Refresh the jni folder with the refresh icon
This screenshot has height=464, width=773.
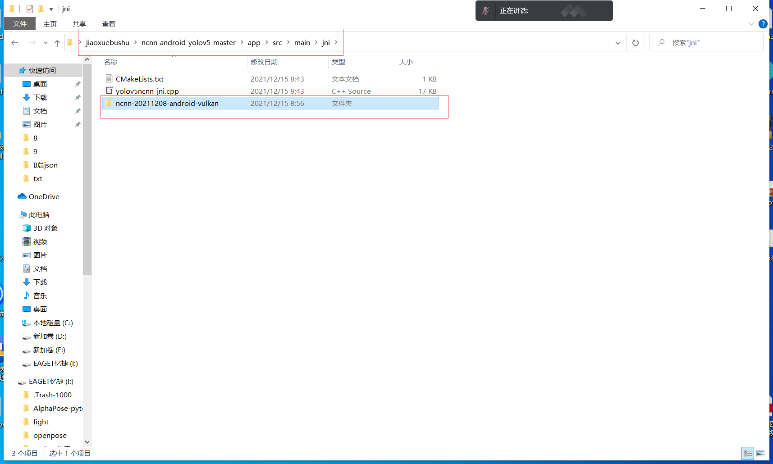635,42
